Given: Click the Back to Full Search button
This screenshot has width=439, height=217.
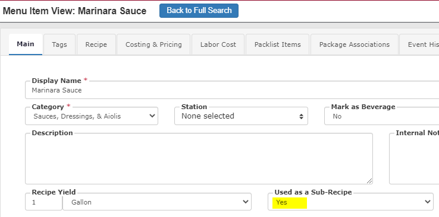Looking at the screenshot, I should [199, 11].
